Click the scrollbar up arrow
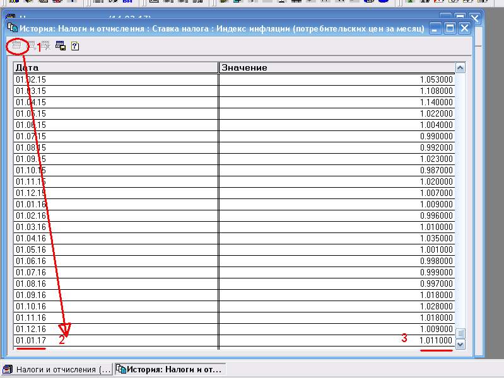504x378 pixels. click(460, 68)
